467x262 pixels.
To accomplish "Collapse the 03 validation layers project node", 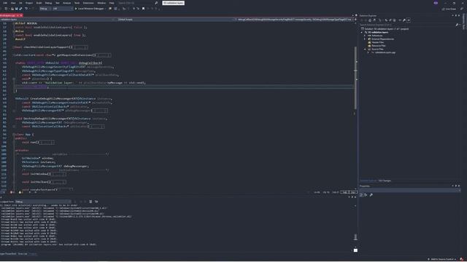I will [x=362, y=32].
